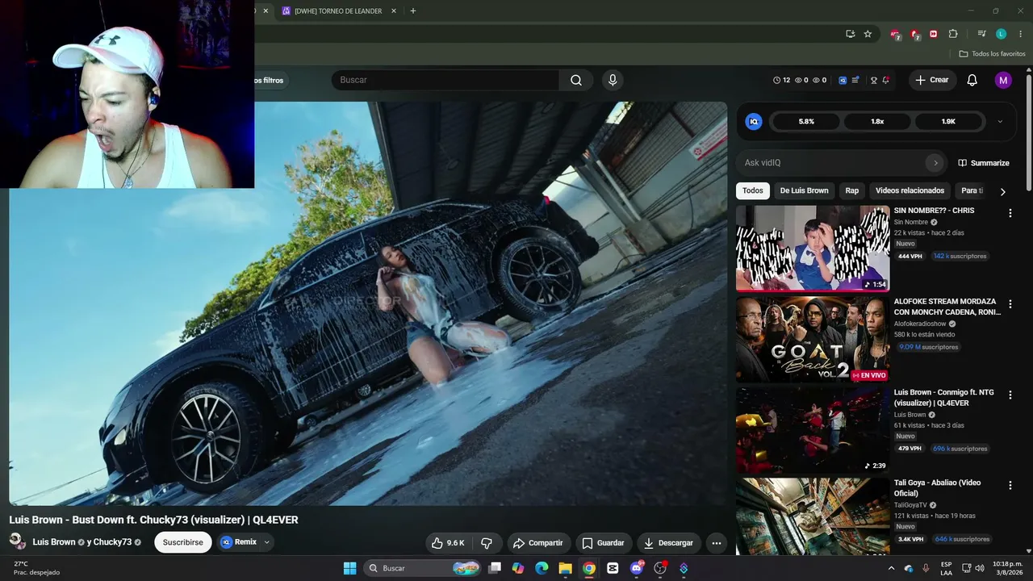Click the install app icon in address bar
Screen dimensions: 1033x581
point(850,34)
